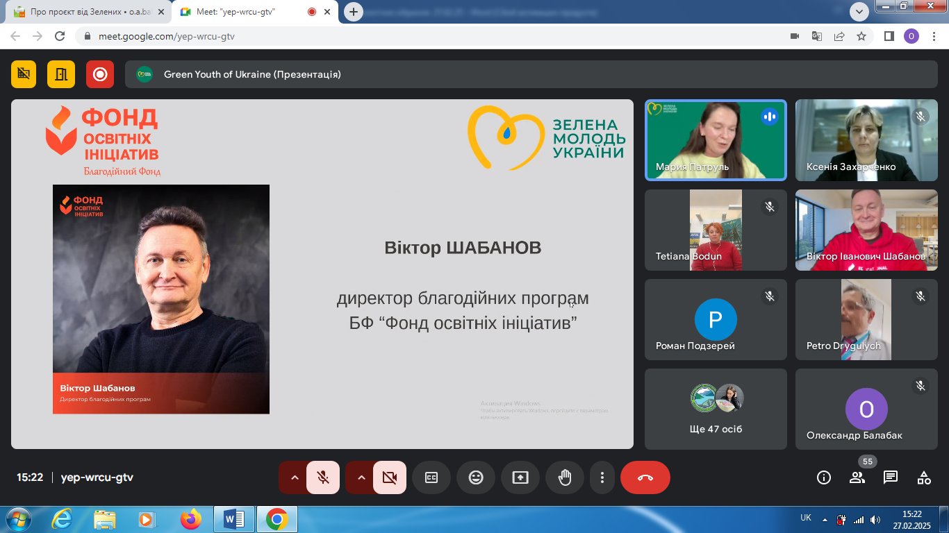Screen dimensions: 949x533
Task: Open Chrome profile avatar 'O'
Action: (911, 36)
